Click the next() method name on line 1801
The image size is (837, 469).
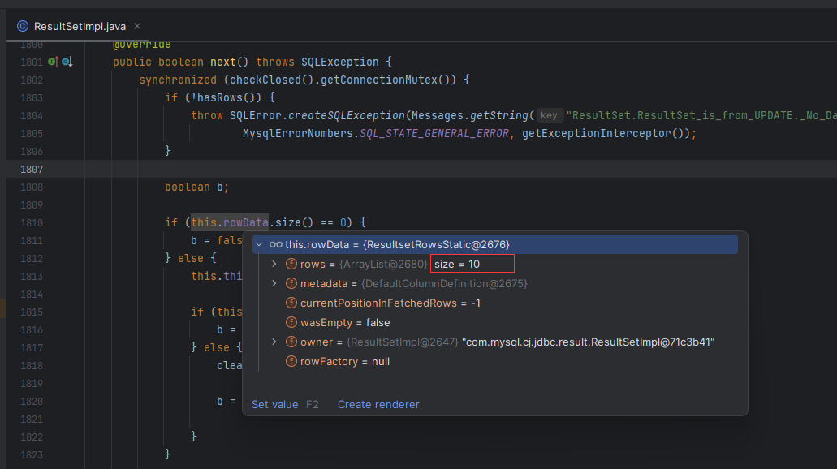[x=223, y=62]
